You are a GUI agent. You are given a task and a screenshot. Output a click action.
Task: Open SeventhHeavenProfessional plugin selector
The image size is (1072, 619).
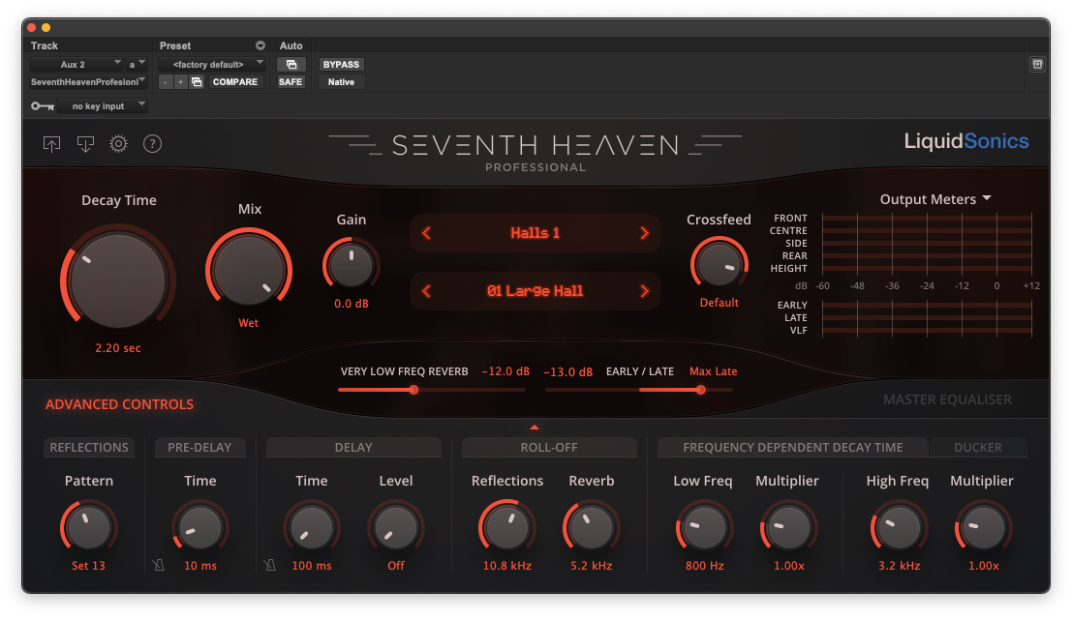[x=88, y=82]
